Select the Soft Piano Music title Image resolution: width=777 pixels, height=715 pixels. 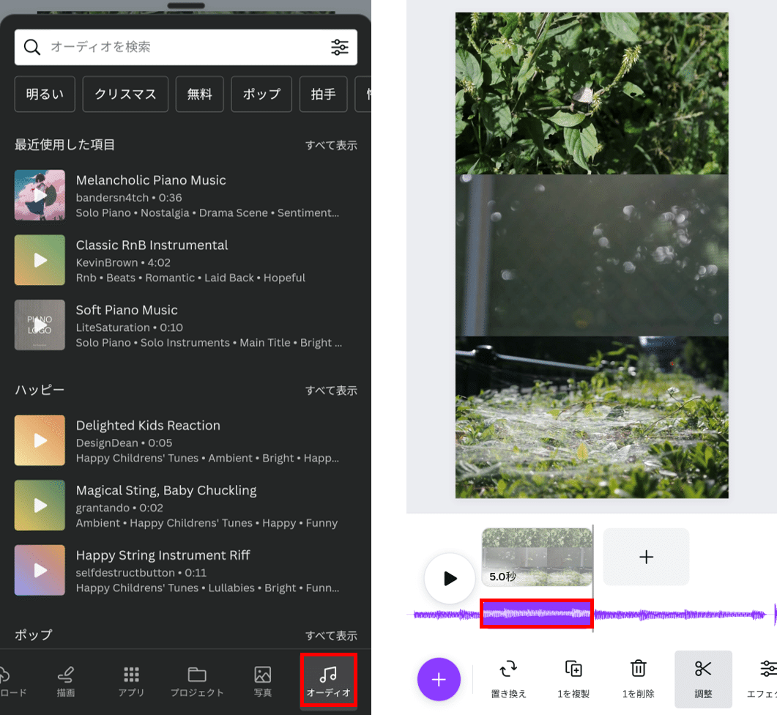127,310
